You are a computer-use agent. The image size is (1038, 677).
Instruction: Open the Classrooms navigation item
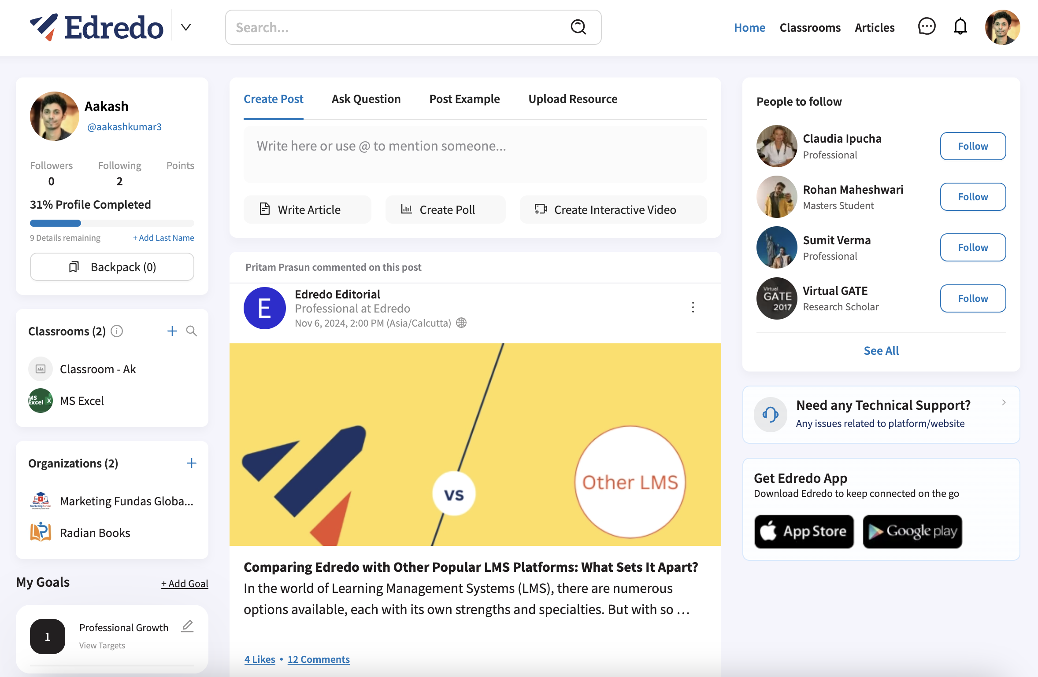coord(810,27)
